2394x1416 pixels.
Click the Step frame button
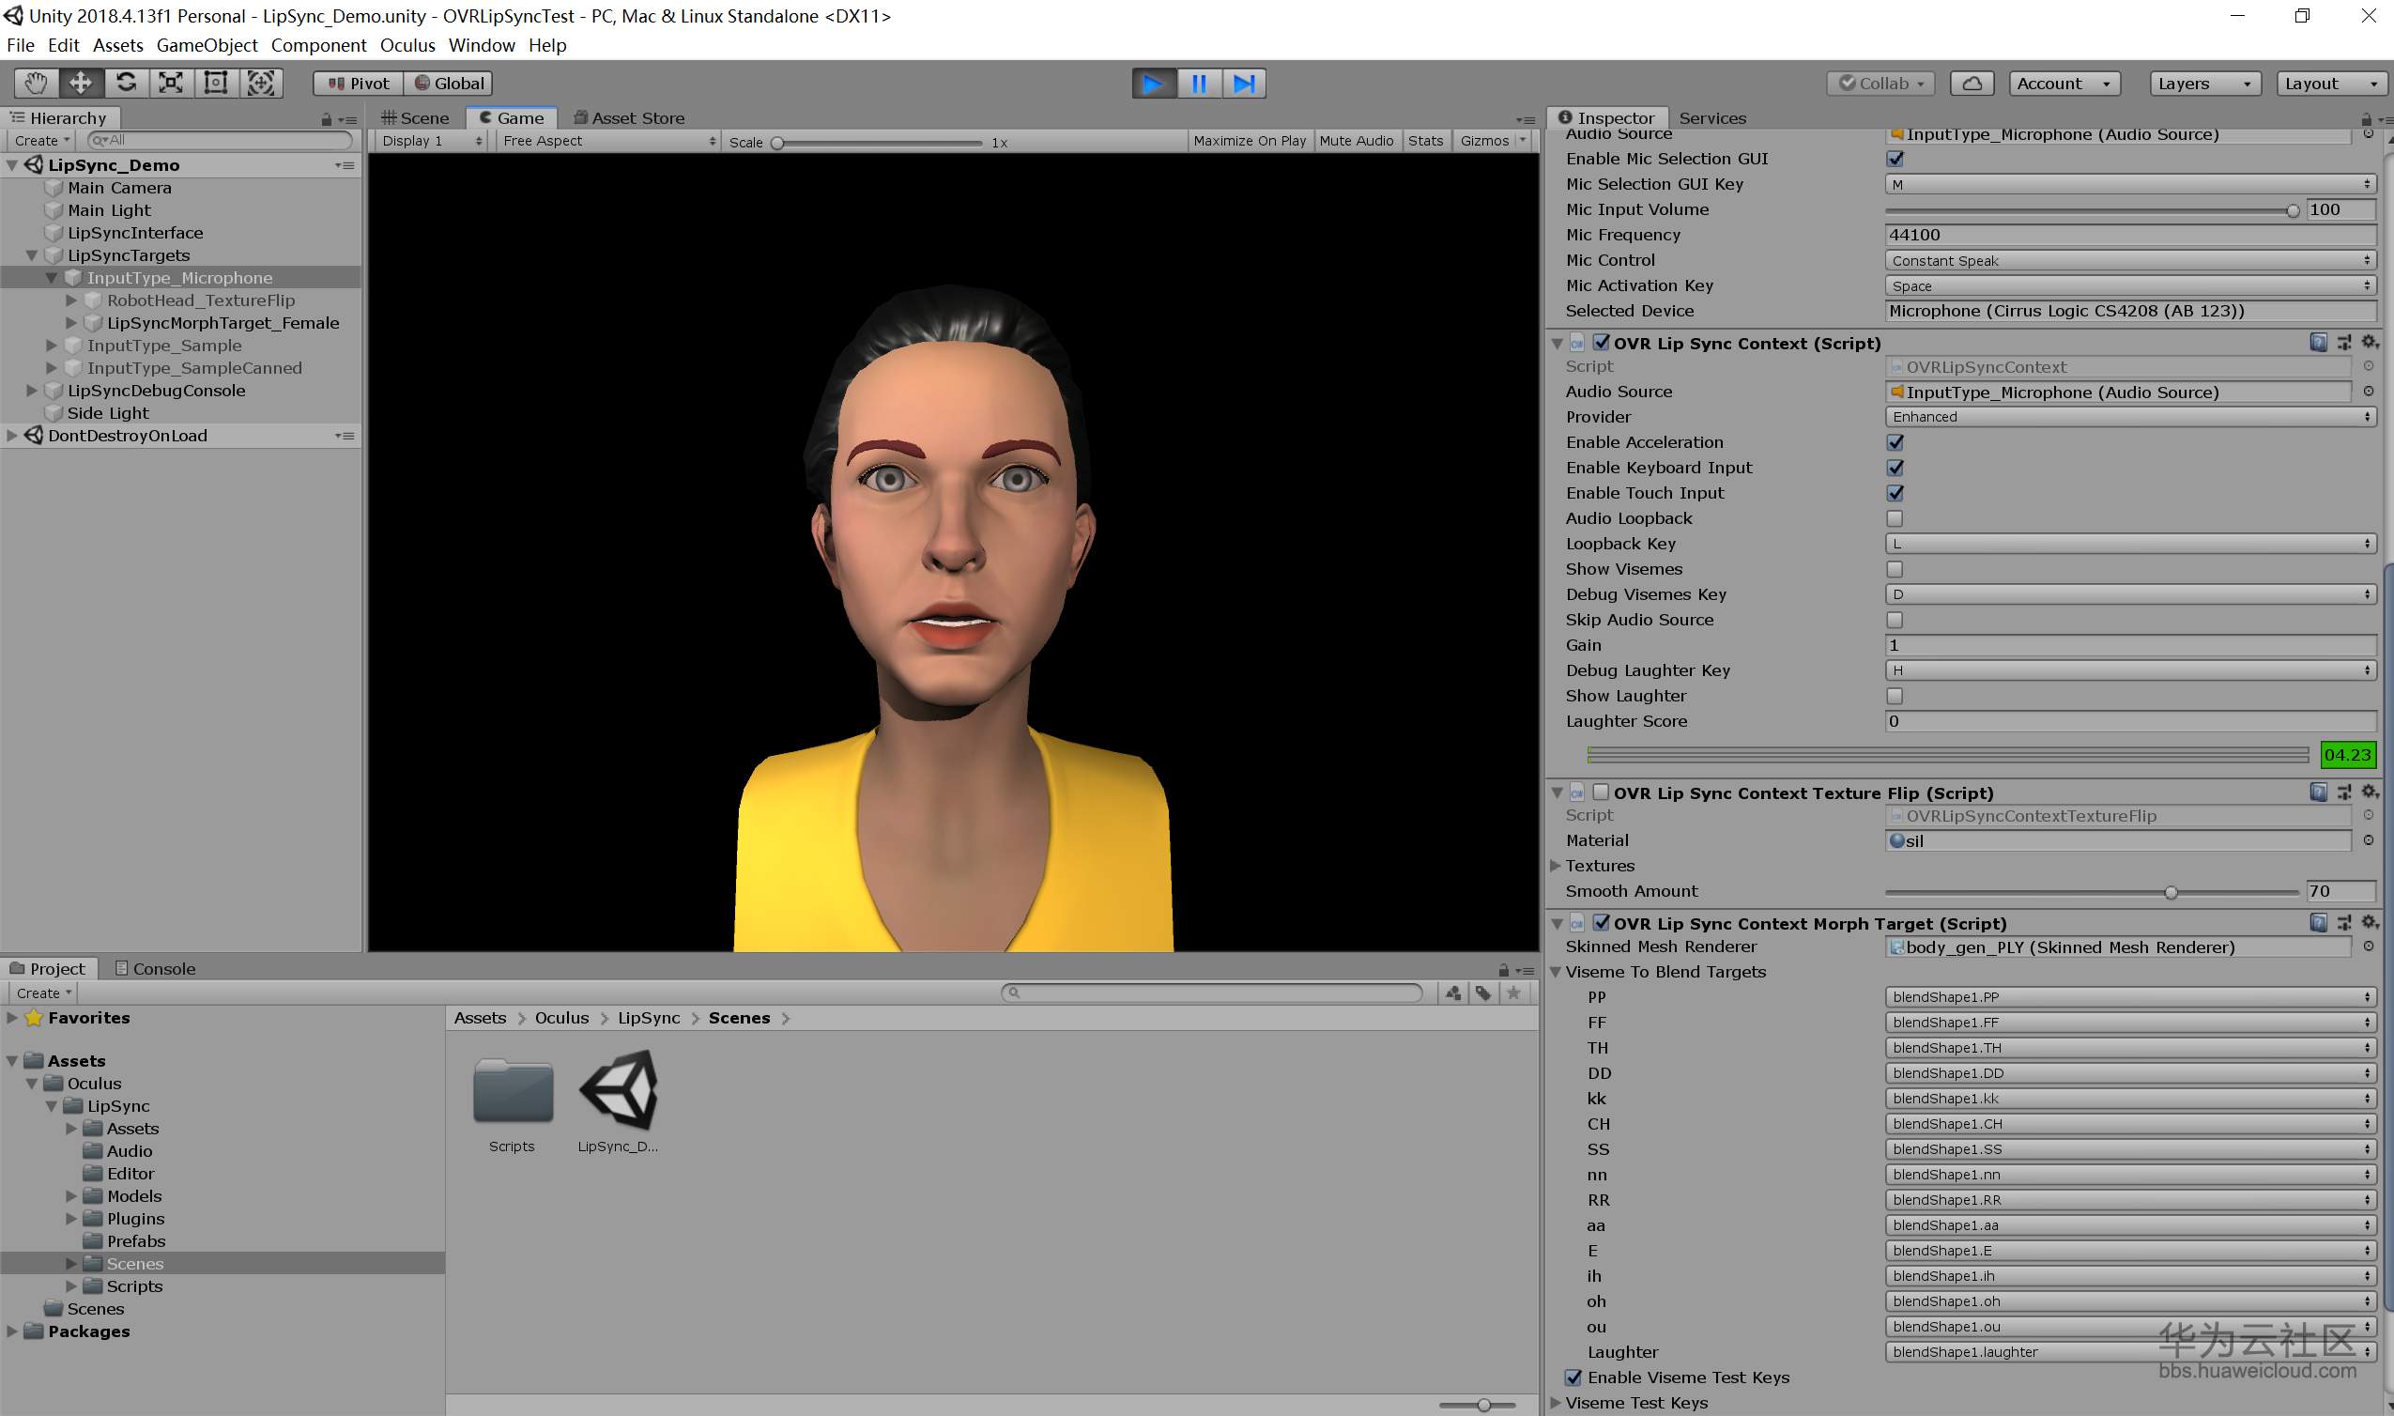click(x=1244, y=83)
